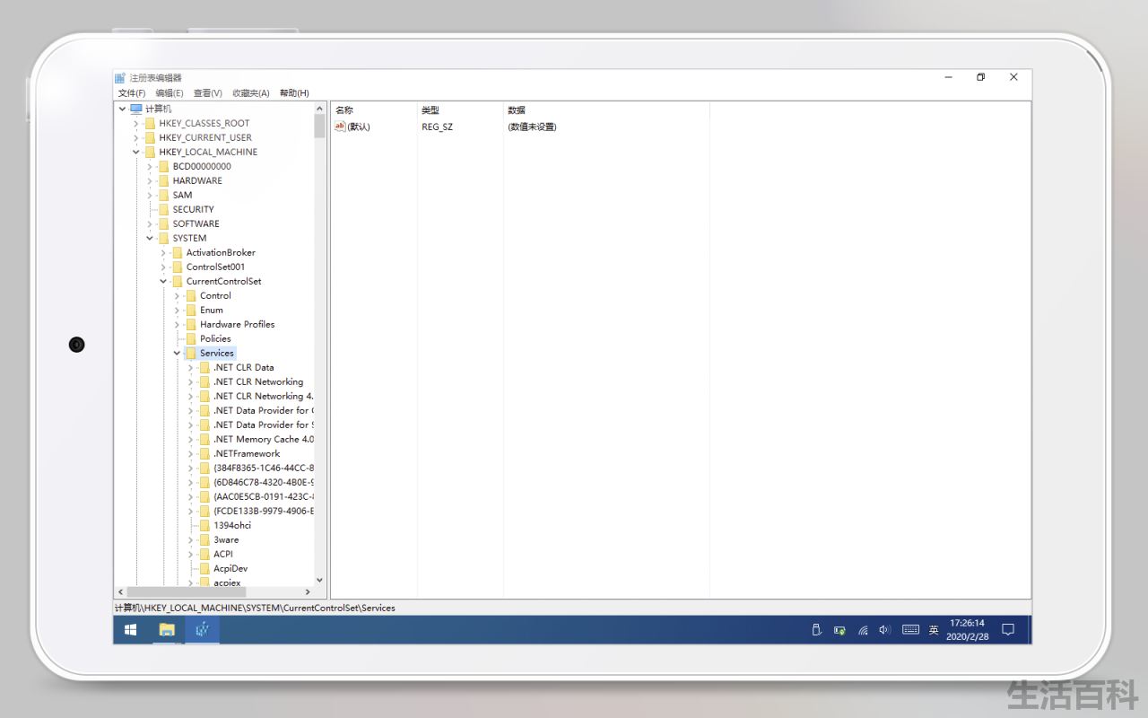Collapse the HKEY_LOCAL_MACHINE key
1148x718 pixels.
click(136, 152)
